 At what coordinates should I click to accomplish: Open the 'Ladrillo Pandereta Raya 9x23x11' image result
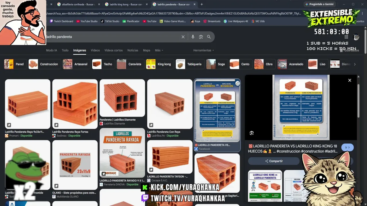click(28, 104)
